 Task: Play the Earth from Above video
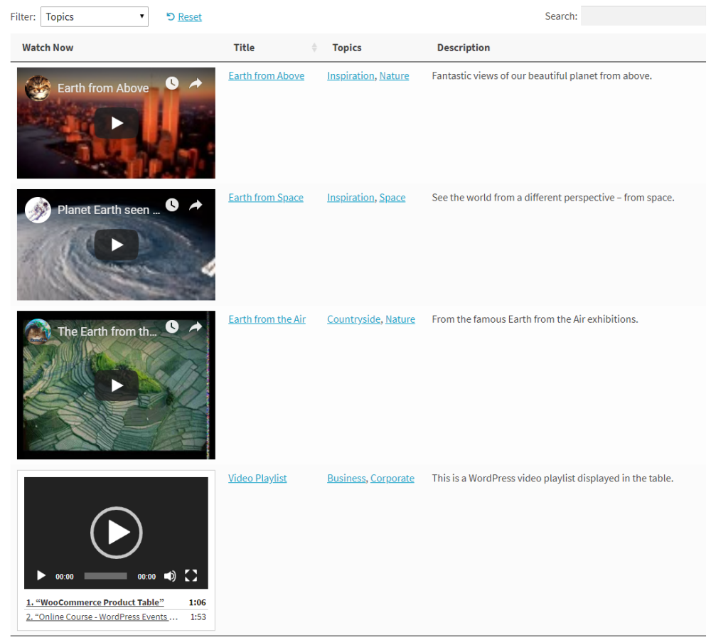coord(117,123)
